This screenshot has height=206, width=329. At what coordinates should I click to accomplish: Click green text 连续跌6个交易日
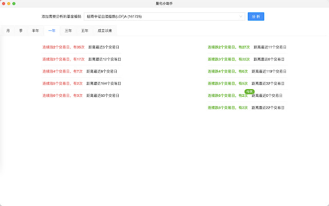[x=221, y=95]
